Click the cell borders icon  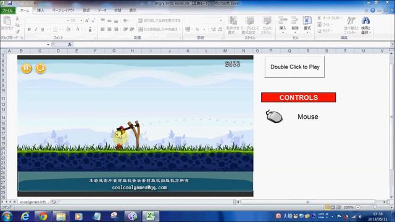[x=55, y=30]
